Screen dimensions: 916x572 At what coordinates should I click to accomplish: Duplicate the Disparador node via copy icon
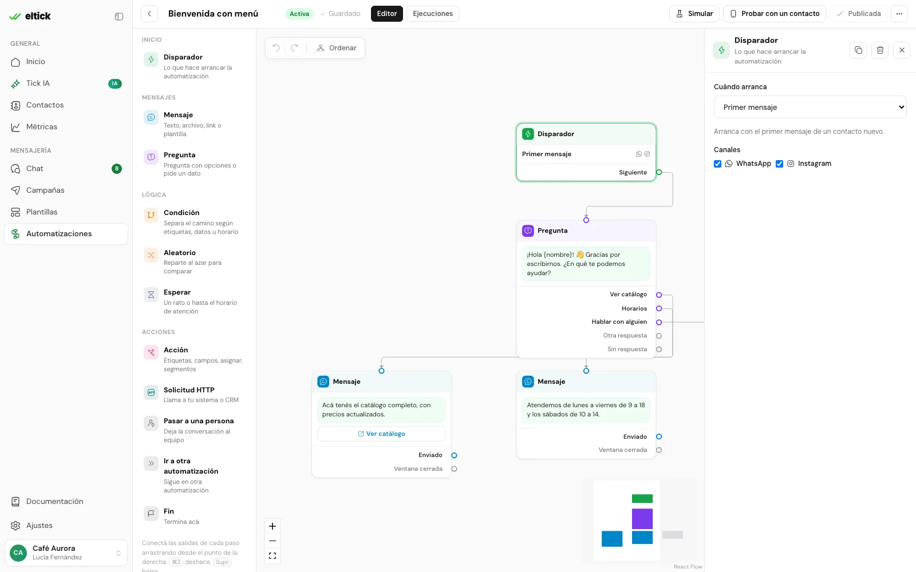click(x=858, y=50)
